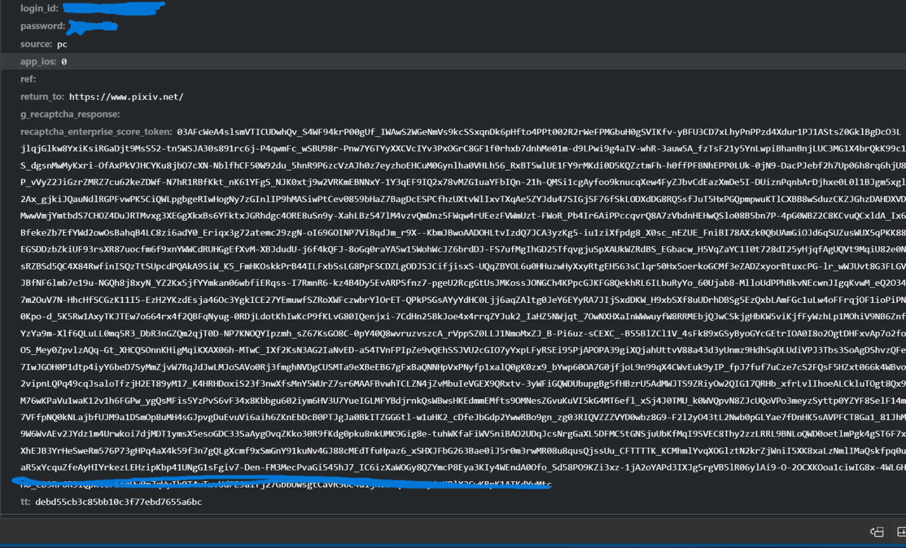
Task: Click the password field label
Action: (42, 26)
